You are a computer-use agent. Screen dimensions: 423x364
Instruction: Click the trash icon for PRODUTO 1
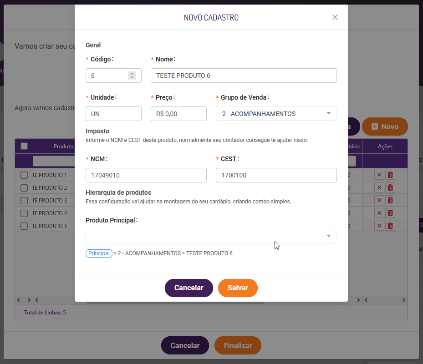point(390,175)
